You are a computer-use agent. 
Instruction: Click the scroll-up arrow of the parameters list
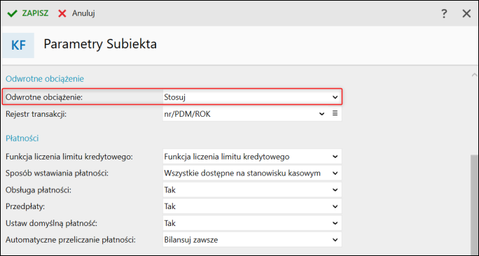pyautogui.click(x=474, y=75)
